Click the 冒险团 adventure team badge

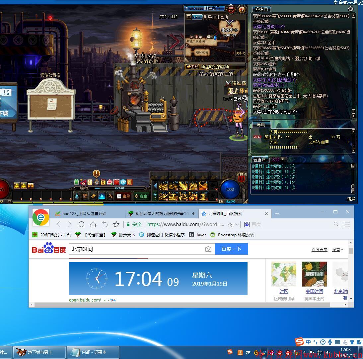coord(242,177)
